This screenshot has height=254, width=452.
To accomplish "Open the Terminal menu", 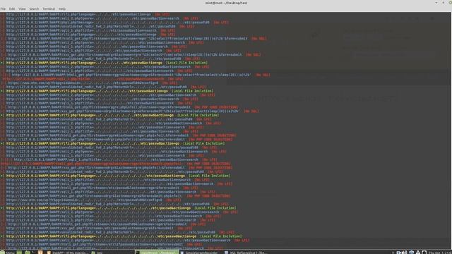I will click(x=49, y=9).
